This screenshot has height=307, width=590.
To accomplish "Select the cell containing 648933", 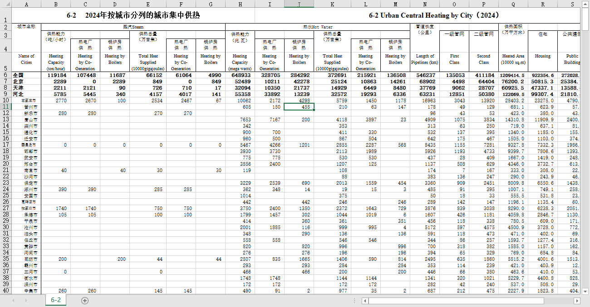I will [x=240, y=75].
